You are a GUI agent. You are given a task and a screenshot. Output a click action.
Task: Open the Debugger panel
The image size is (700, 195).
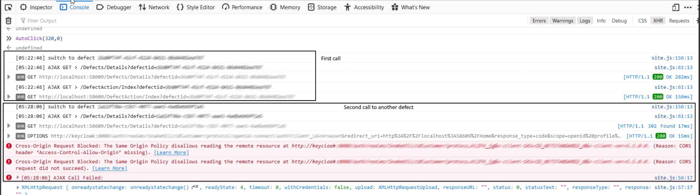coord(114,7)
